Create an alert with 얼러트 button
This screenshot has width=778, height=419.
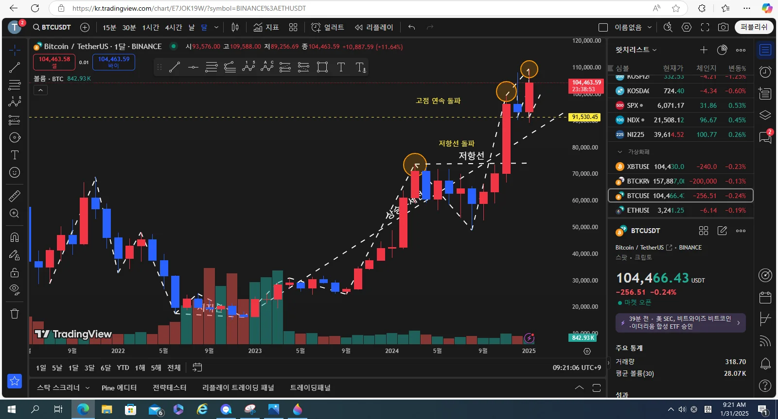tap(327, 27)
